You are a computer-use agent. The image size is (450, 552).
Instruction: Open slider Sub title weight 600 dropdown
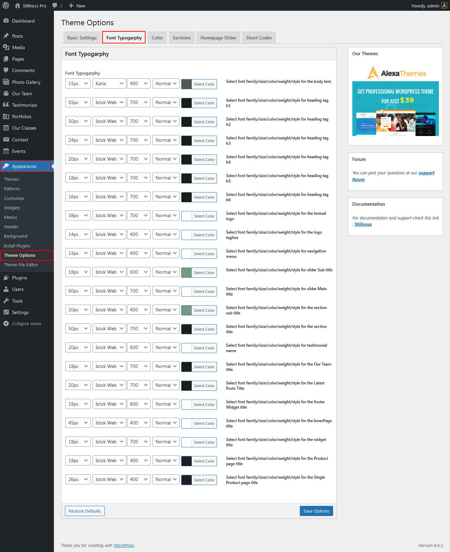click(x=138, y=272)
